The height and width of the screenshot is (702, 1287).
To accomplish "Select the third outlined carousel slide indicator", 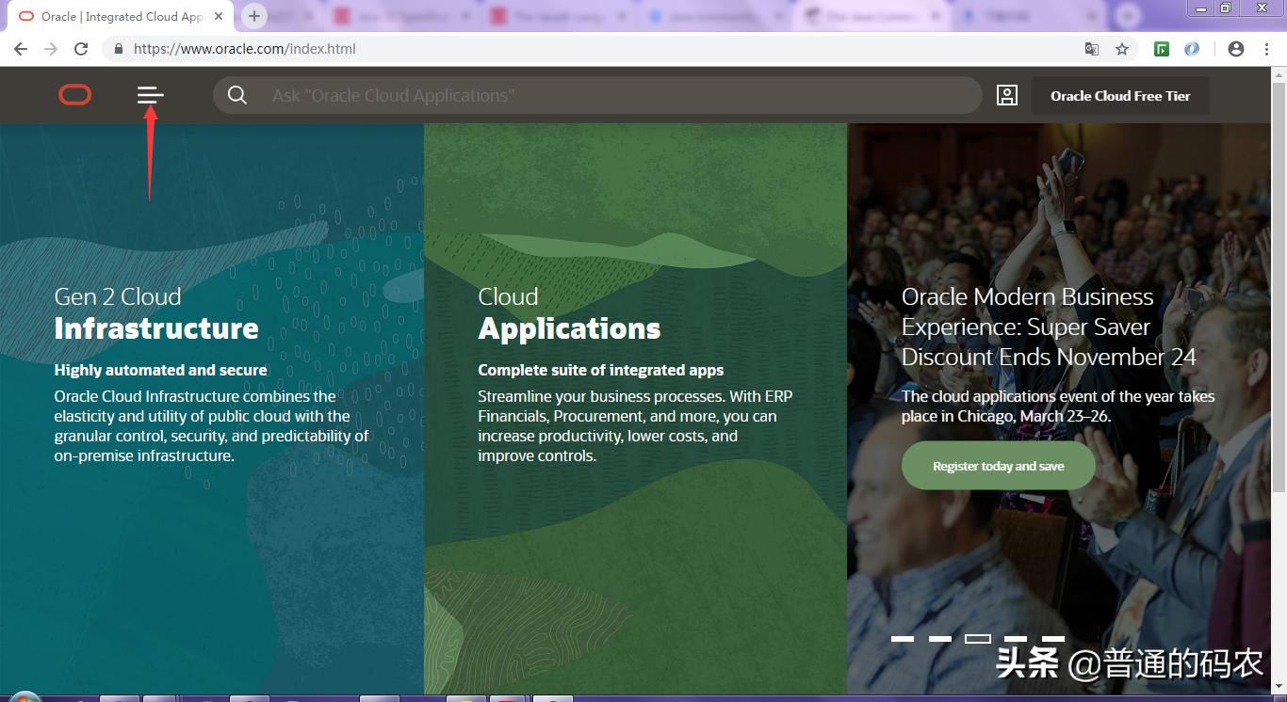I will [978, 639].
